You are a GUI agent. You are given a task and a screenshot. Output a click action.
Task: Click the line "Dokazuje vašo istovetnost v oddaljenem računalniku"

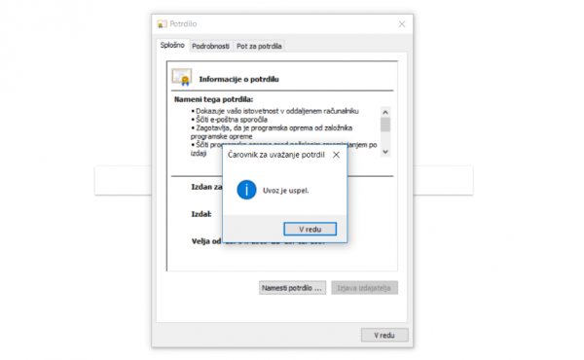tap(277, 111)
